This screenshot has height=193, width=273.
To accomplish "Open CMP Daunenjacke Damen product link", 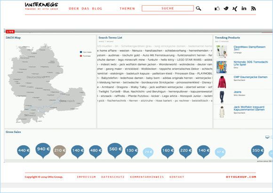I will click(250, 77).
